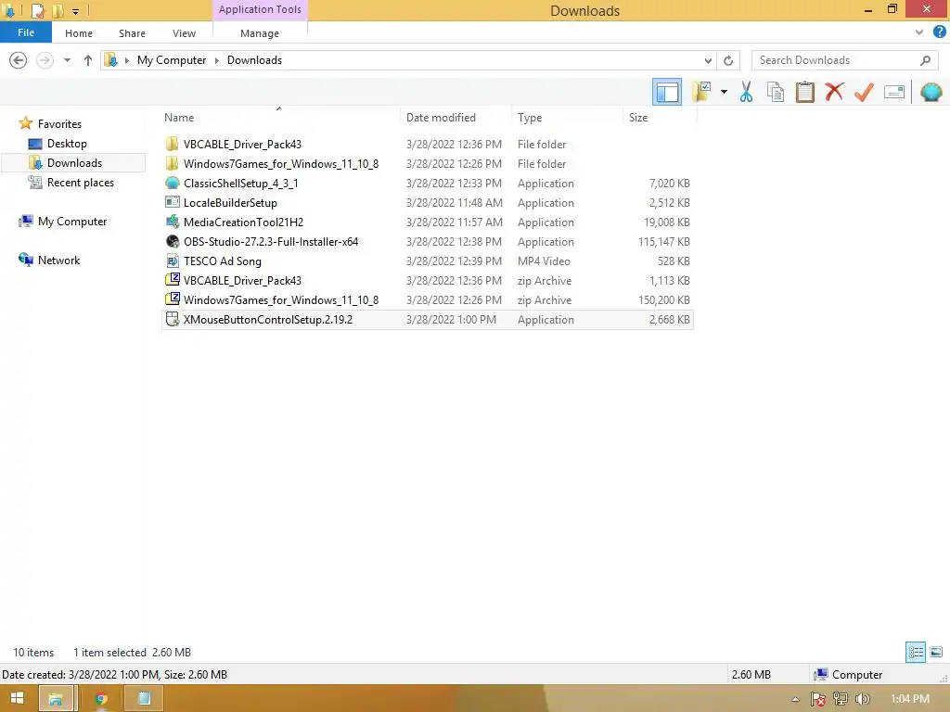The height and width of the screenshot is (712, 950).
Task: Select the TESCO Ad Song video
Action: click(428, 261)
